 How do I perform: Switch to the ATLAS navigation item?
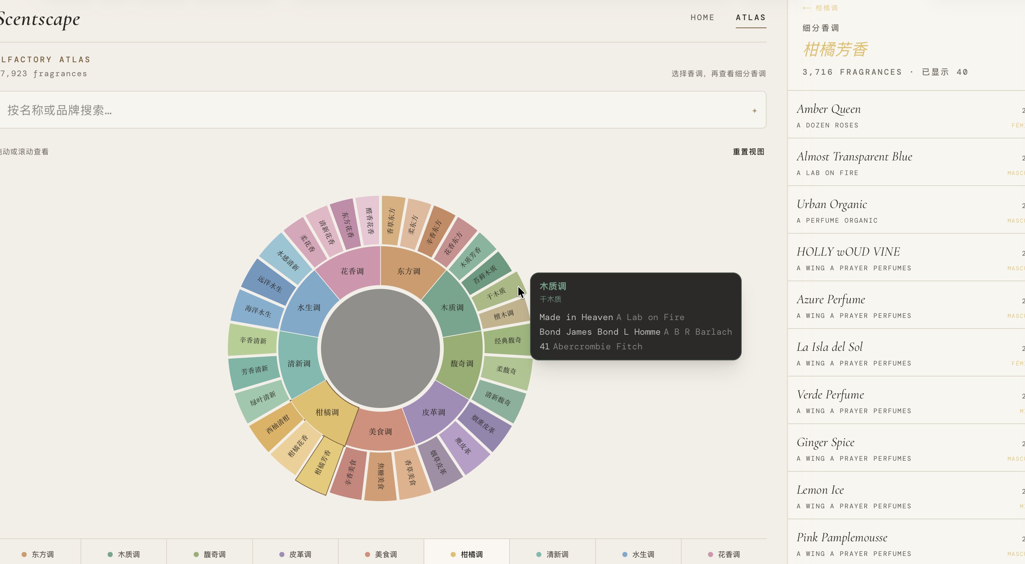coord(751,18)
